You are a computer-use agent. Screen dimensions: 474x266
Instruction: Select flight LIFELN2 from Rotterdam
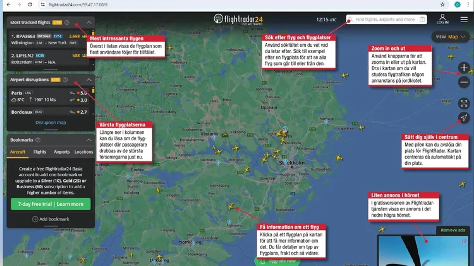click(49, 59)
